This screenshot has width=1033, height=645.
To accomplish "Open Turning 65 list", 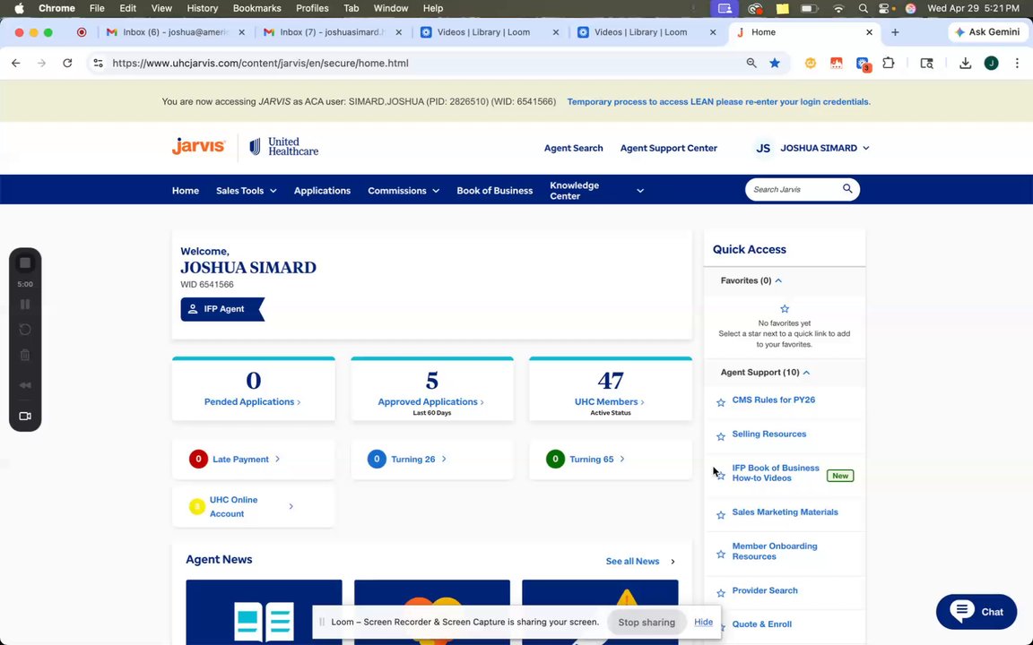I will pos(610,459).
